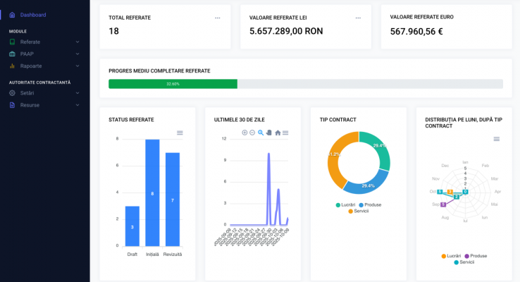The image size is (520, 282).
Task: Toggle Lucrări series in Tip Contract legend
Action: 347,204
